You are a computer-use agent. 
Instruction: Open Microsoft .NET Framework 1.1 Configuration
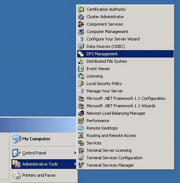[x=125, y=98]
